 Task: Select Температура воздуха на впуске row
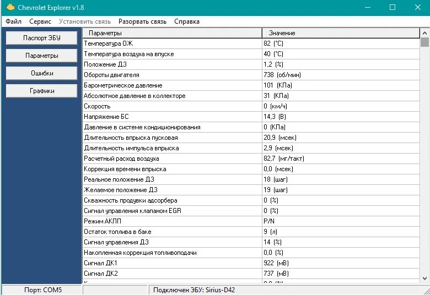coord(251,54)
